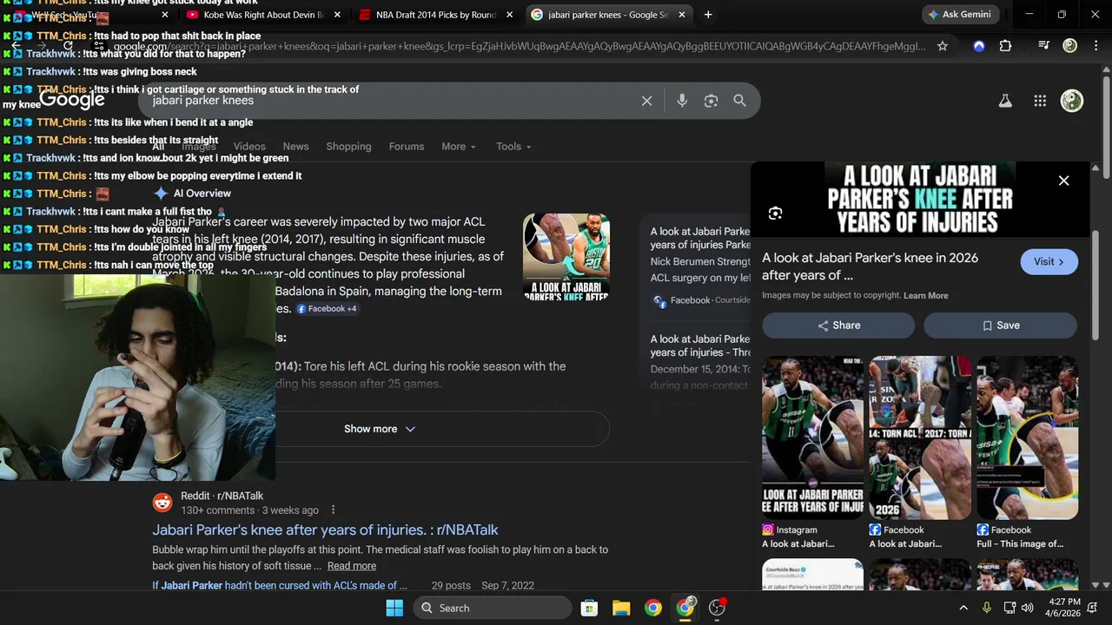The height and width of the screenshot is (625, 1112).
Task: Open the media controls icon in toolbar
Action: point(1045,46)
